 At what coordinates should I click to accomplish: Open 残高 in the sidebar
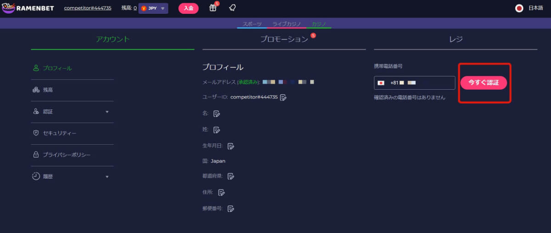48,90
